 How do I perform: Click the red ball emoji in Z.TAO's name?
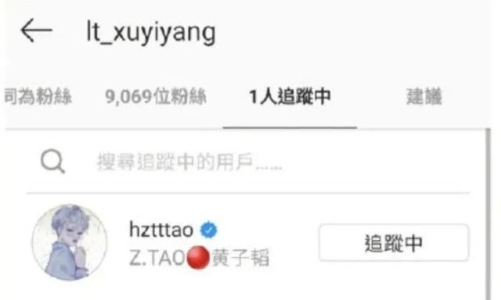pyautogui.click(x=198, y=258)
